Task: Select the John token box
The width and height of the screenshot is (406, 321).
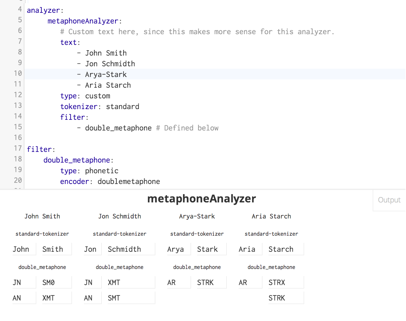Action: point(21,249)
